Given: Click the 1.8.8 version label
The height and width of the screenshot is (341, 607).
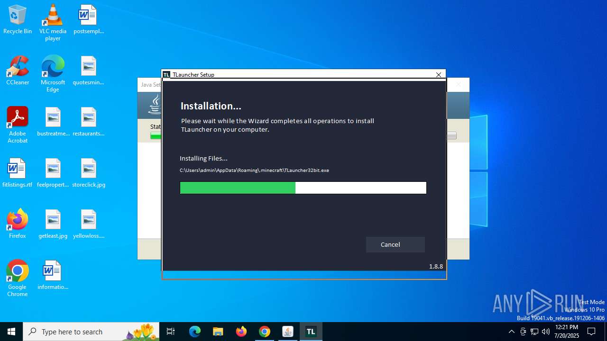Looking at the screenshot, I should tap(436, 266).
